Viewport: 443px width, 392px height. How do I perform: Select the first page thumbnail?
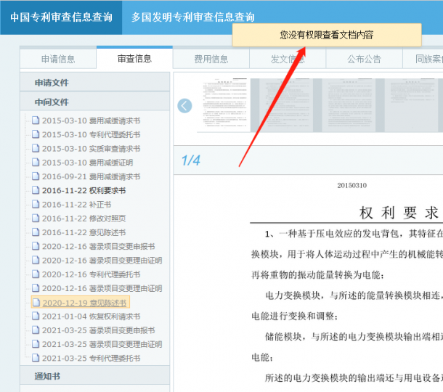(224, 105)
